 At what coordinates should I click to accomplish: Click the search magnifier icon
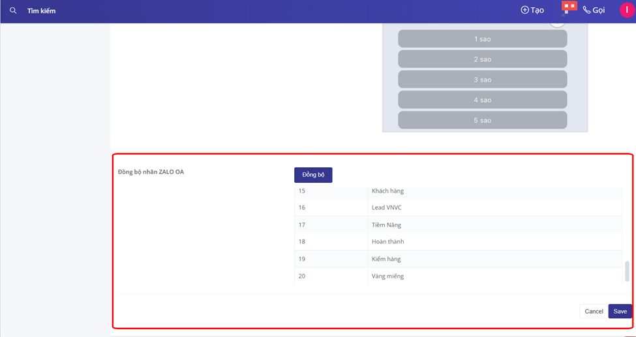click(13, 10)
